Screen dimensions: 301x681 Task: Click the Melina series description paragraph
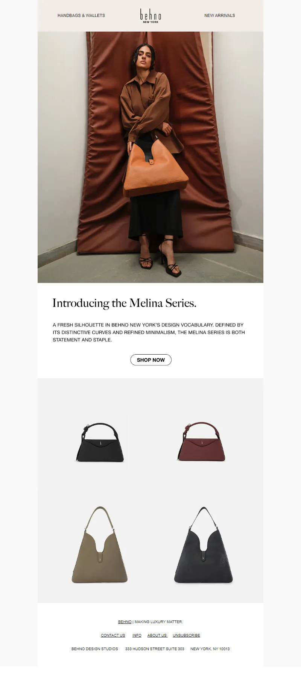(x=149, y=332)
